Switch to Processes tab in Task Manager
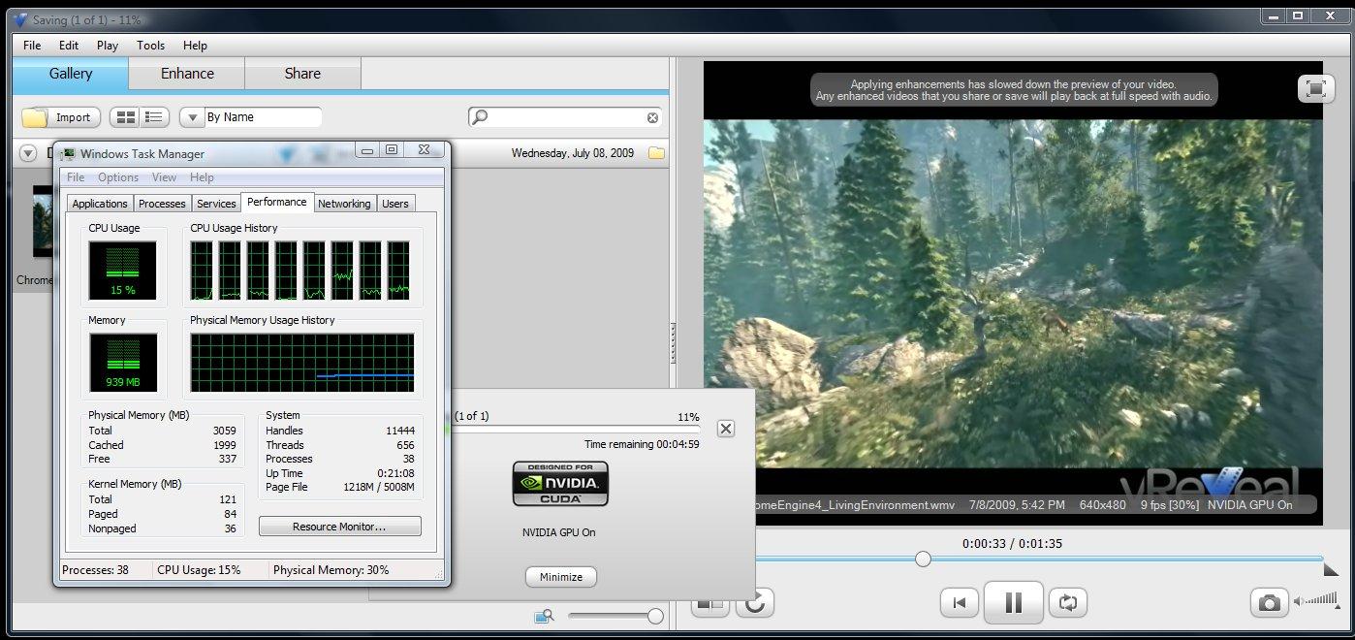The image size is (1355, 640). 162,204
